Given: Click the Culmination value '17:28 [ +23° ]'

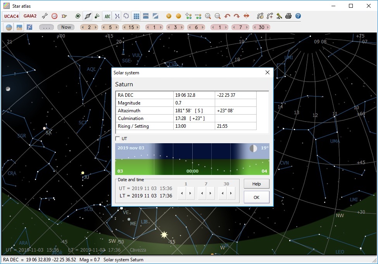Looking at the screenshot, I should (x=190, y=118).
